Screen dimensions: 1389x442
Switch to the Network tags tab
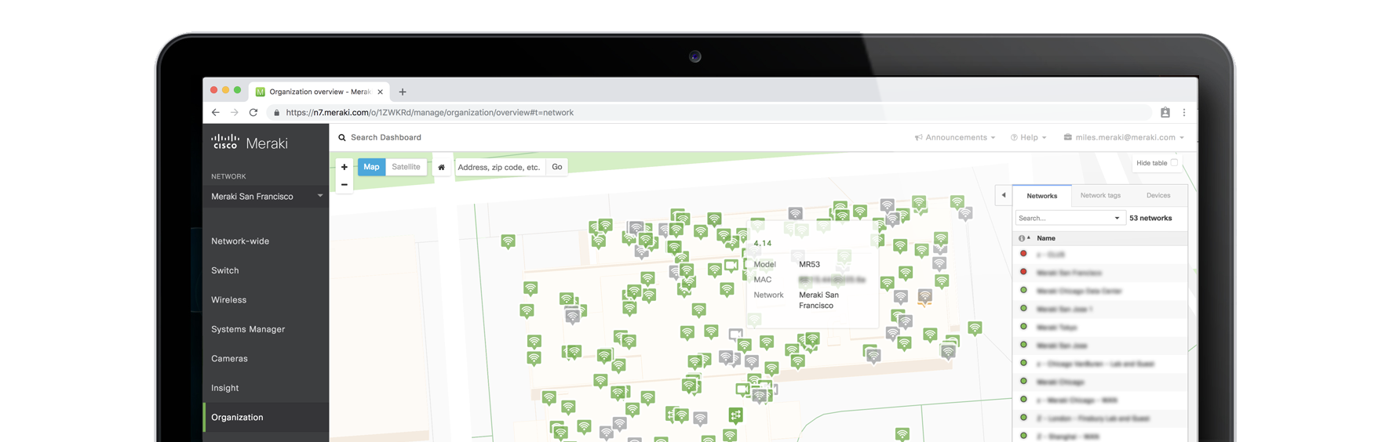click(x=1100, y=196)
